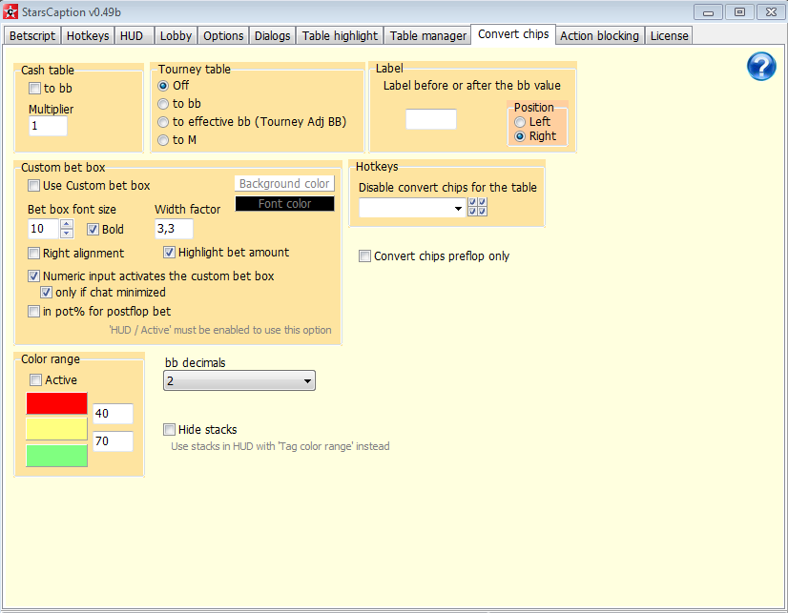This screenshot has width=788, height=613.
Task: Open the blue help question mark icon
Action: pos(761,67)
